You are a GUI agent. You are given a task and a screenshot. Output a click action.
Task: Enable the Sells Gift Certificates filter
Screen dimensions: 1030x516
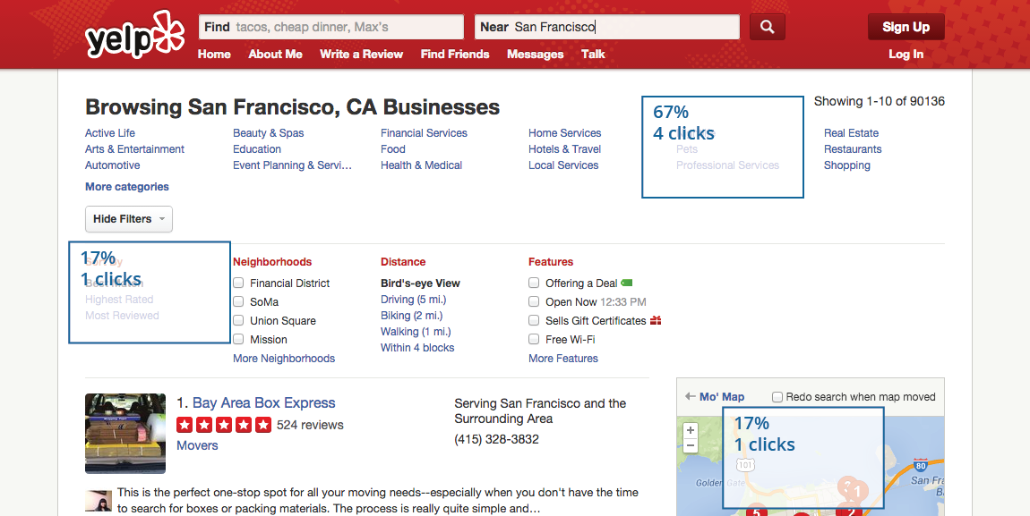(x=534, y=321)
